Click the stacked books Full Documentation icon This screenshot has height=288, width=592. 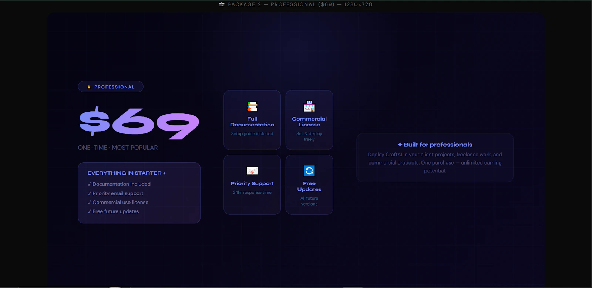pyautogui.click(x=252, y=106)
